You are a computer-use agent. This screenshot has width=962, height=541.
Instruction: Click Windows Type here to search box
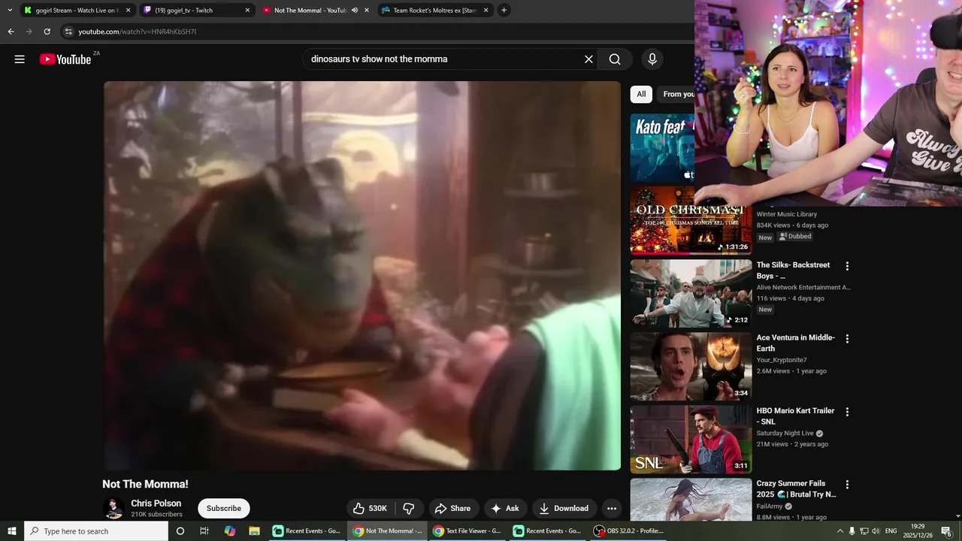point(96,531)
